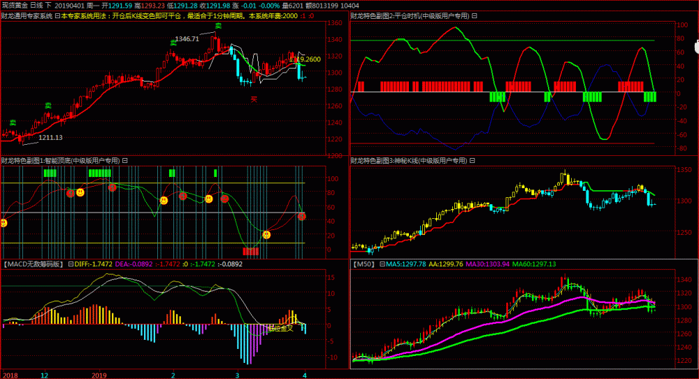The image size is (699, 379).
Task: Click the 现货黄金 instrument name
Action: coord(15,6)
